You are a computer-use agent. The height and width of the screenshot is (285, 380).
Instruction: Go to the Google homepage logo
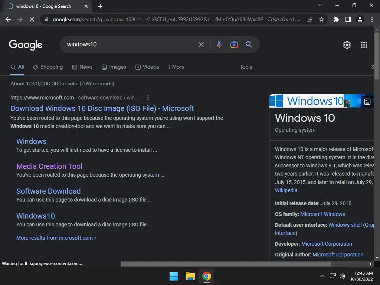[26, 45]
